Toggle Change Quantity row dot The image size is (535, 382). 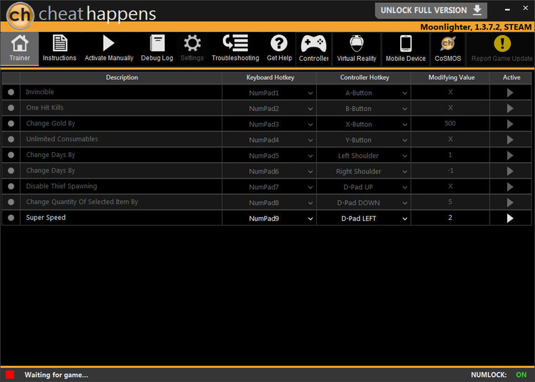click(x=11, y=201)
